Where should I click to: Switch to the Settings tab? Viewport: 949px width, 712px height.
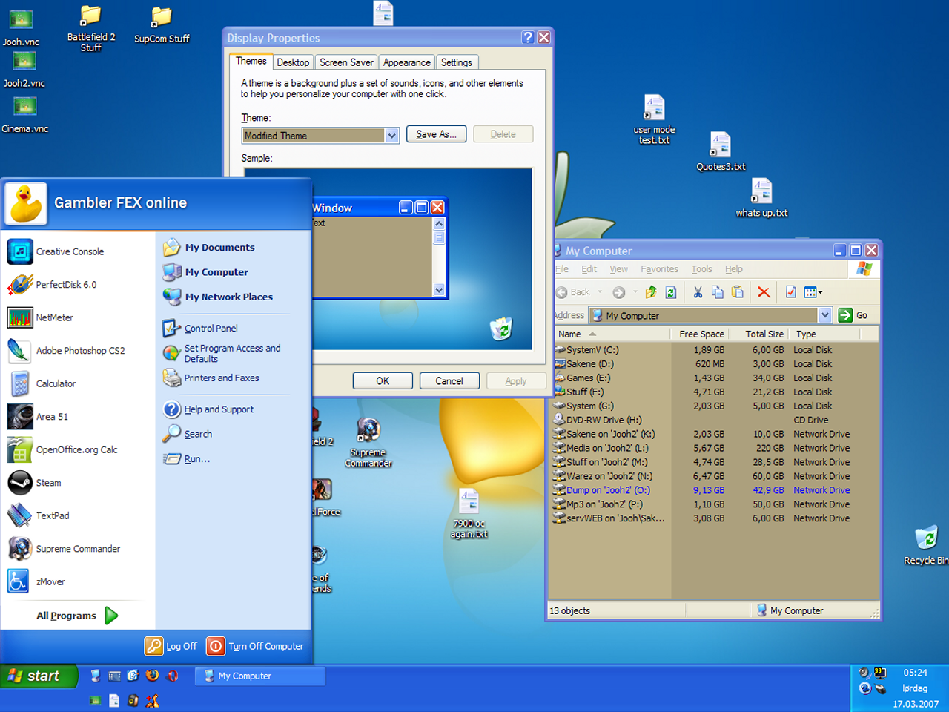tap(456, 62)
